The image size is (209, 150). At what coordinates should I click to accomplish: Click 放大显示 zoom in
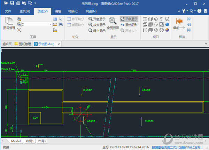97,25
